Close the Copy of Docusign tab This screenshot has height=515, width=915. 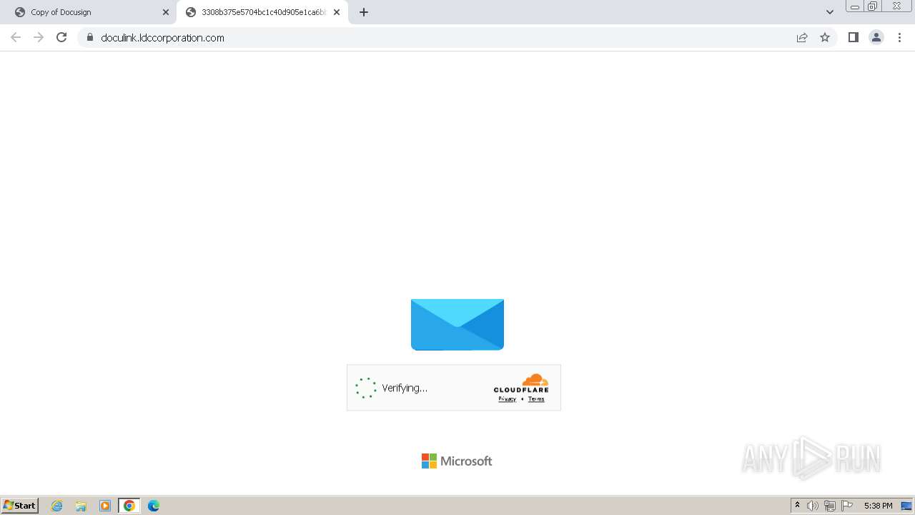[x=166, y=12]
